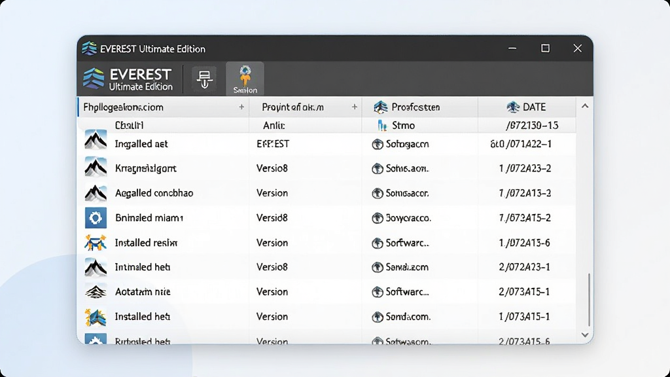Click the monitor/download toolbar button
The width and height of the screenshot is (670, 377).
pyautogui.click(x=204, y=79)
